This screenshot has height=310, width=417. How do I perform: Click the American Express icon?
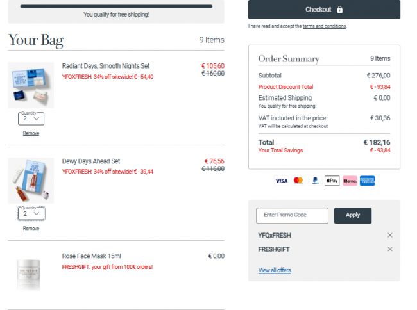coord(367,181)
